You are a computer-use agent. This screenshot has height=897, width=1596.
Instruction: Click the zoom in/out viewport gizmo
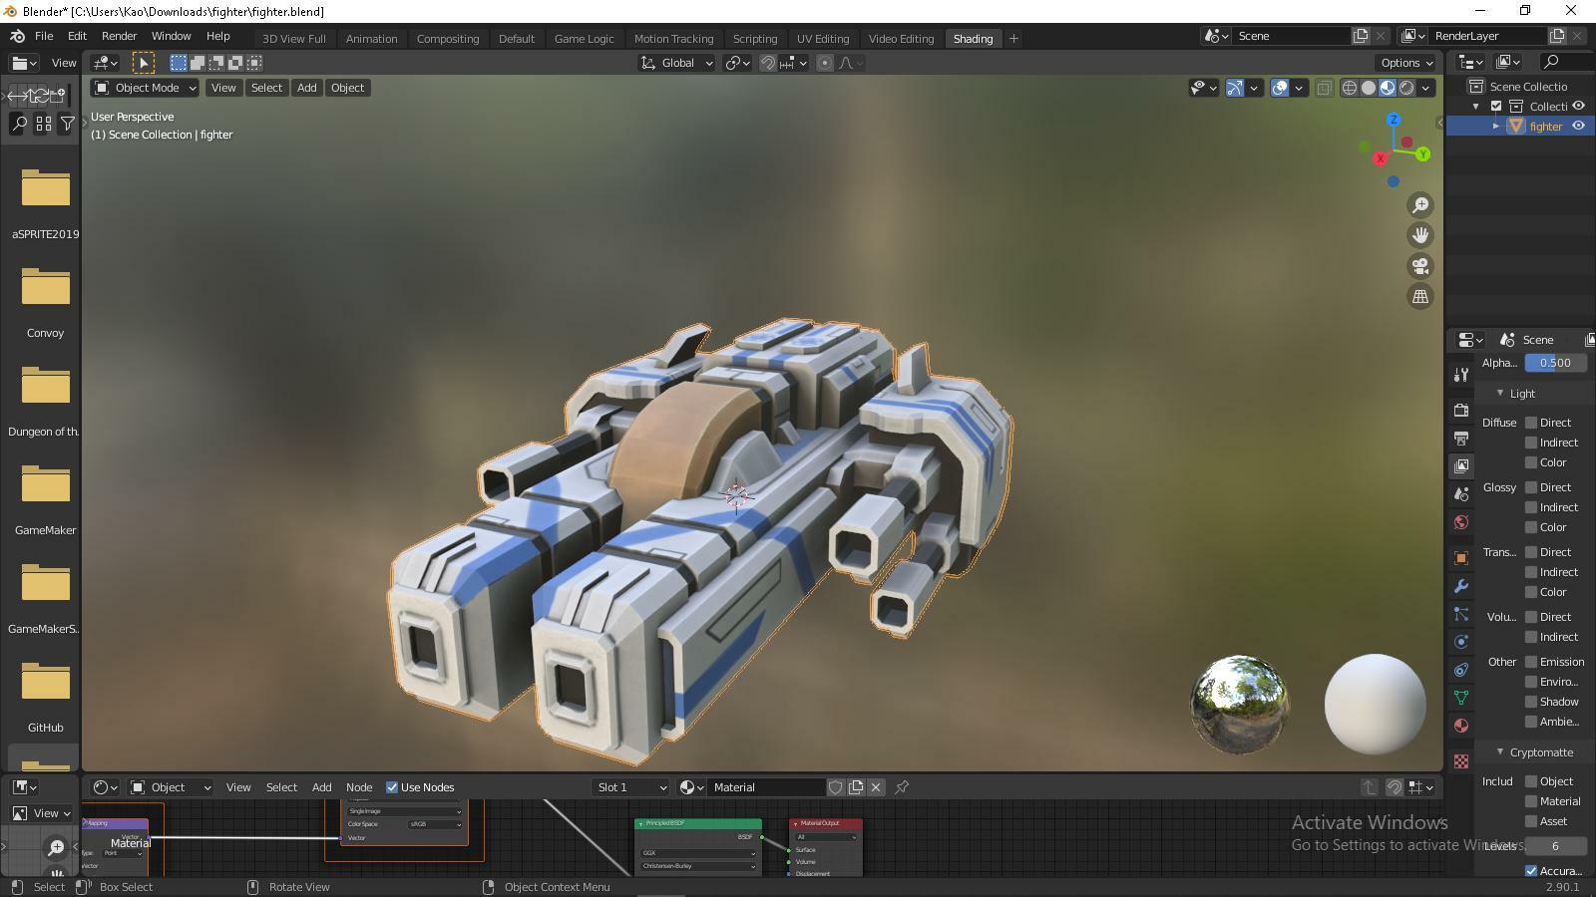pyautogui.click(x=1419, y=204)
